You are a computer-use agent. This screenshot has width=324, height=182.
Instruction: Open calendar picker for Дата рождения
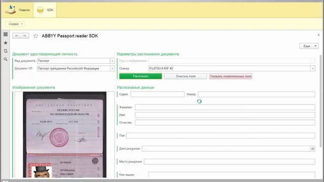(313, 149)
